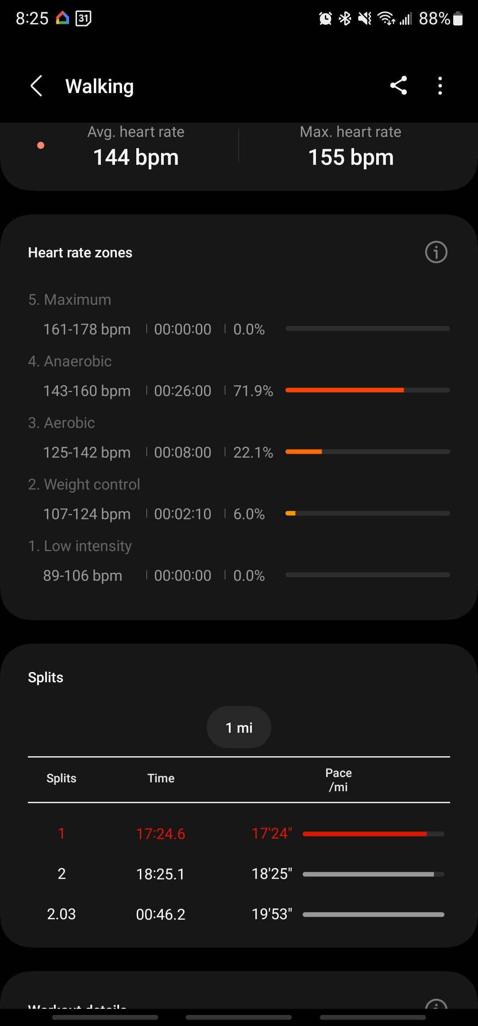Screen dimensions: 478x1026
Task: Tap the back arrow icon
Action: pyautogui.click(x=36, y=86)
